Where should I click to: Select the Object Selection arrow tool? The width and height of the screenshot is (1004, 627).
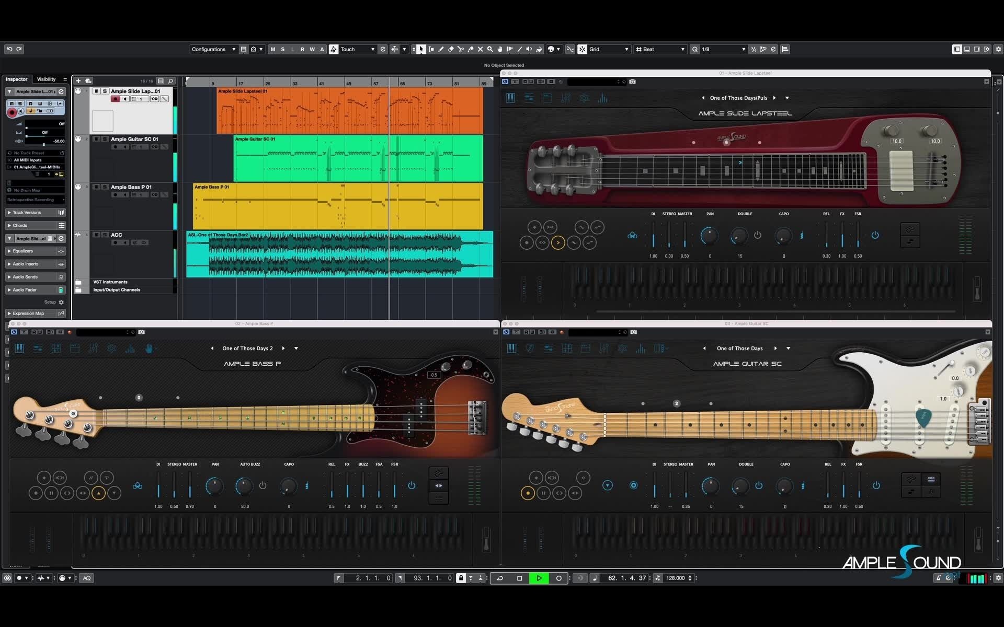421,49
